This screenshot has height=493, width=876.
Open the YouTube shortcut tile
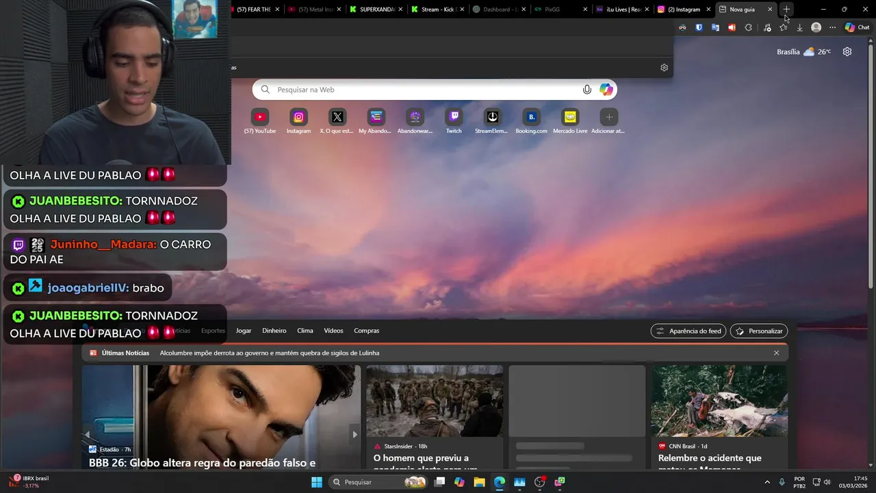[x=260, y=117]
